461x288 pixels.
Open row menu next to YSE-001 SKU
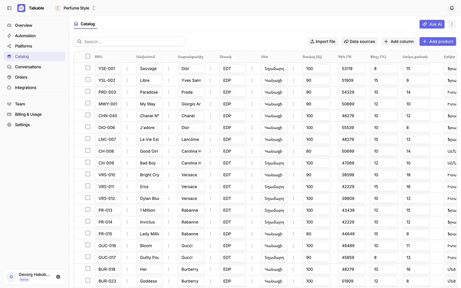127,69
